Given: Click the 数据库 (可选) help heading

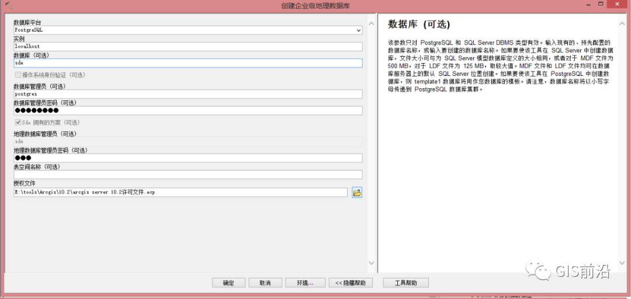Looking at the screenshot, I should click(x=418, y=25).
